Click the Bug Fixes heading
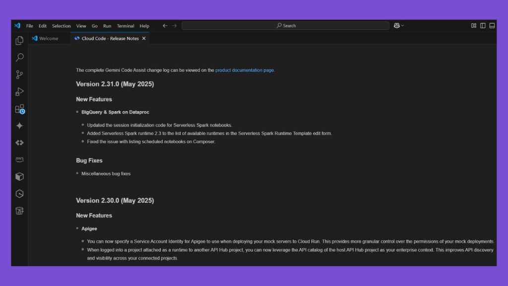The height and width of the screenshot is (286, 508). point(89,160)
